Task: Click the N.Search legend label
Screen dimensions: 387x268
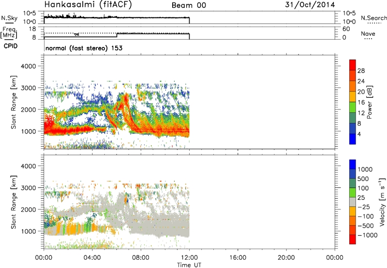Action: tap(373, 18)
